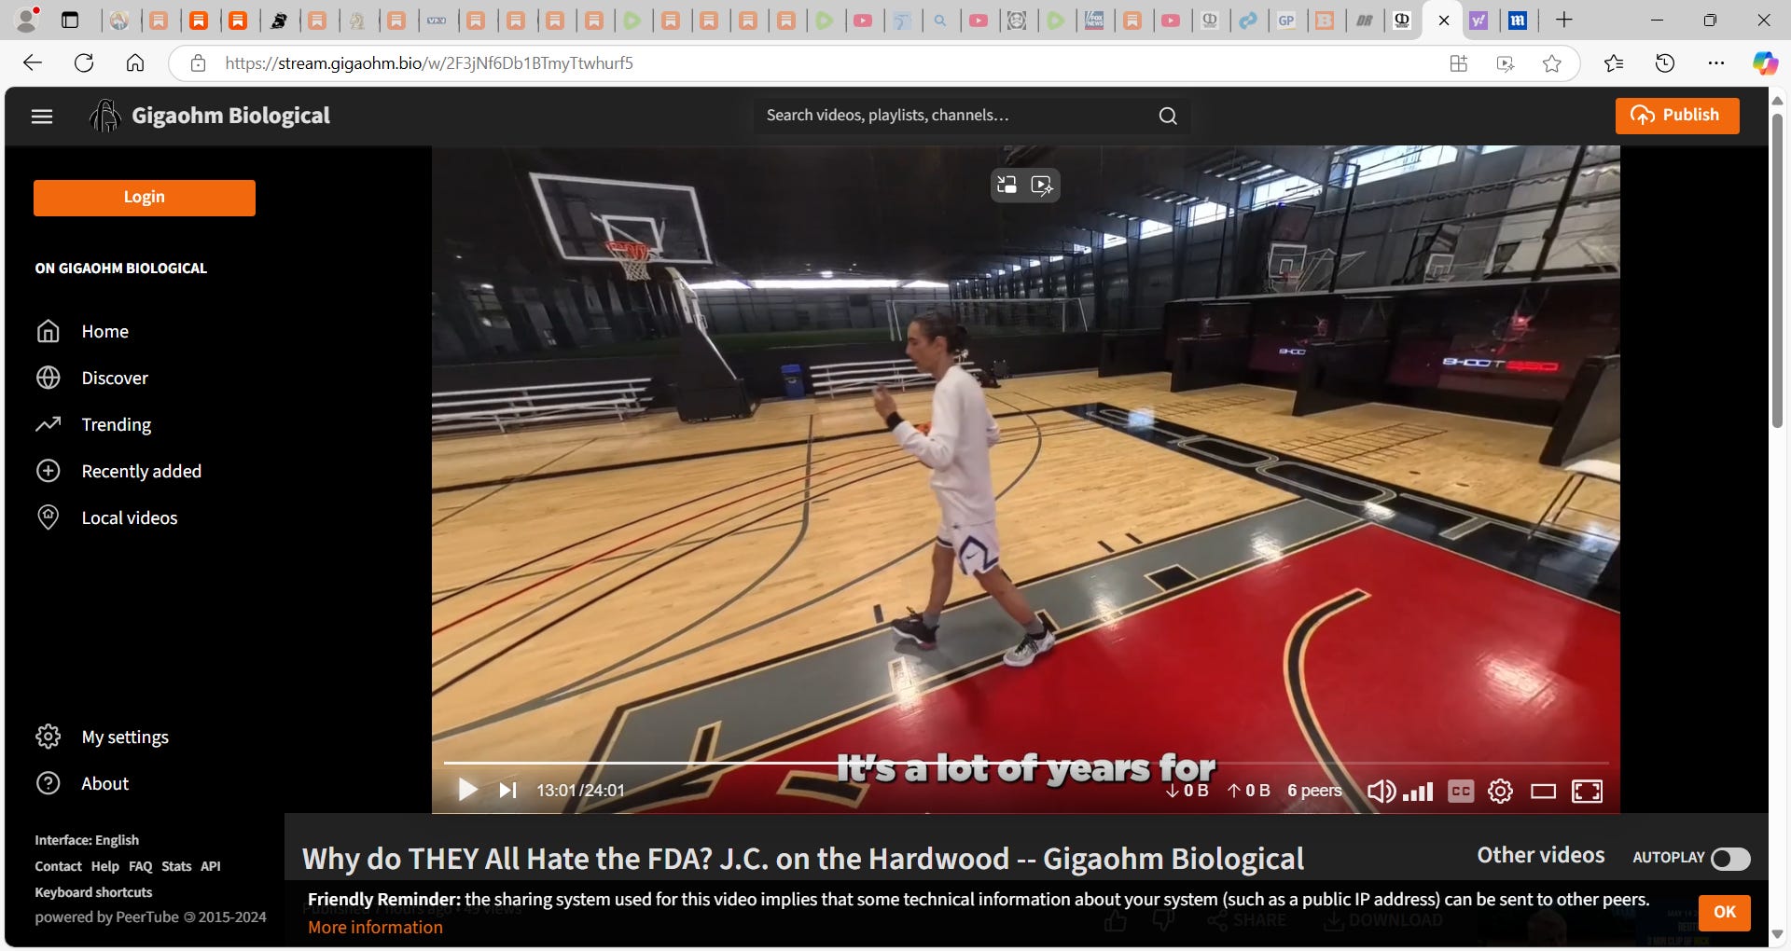
Task: Play the video with the play button
Action: pyautogui.click(x=467, y=791)
